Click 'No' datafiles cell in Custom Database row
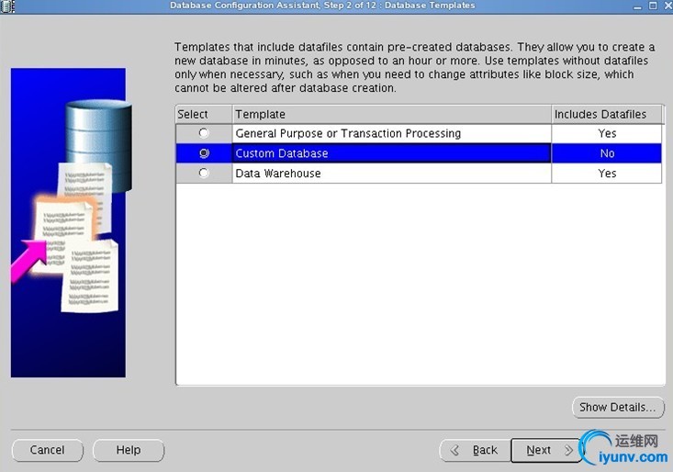This screenshot has width=673, height=472. point(607,153)
